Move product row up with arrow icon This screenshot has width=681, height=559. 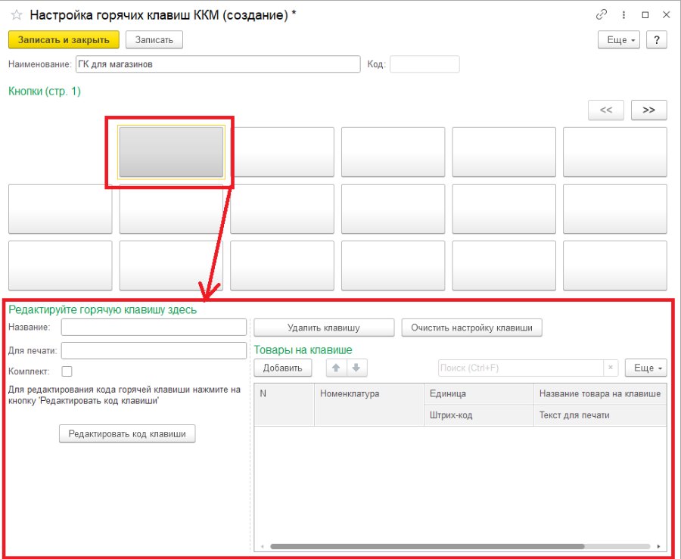tap(336, 368)
